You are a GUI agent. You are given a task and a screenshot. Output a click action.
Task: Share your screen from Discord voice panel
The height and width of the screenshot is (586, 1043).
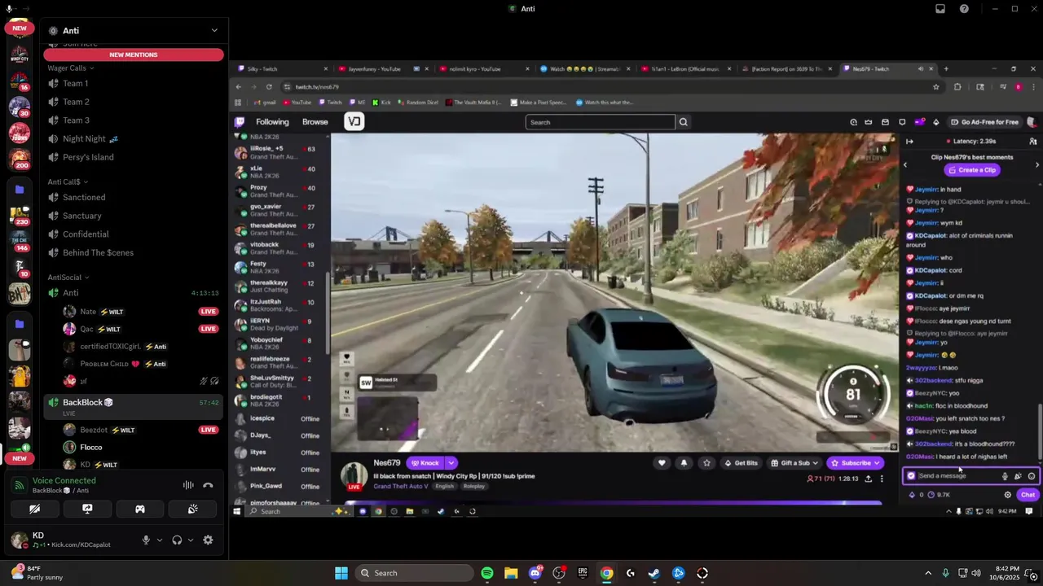[87, 509]
